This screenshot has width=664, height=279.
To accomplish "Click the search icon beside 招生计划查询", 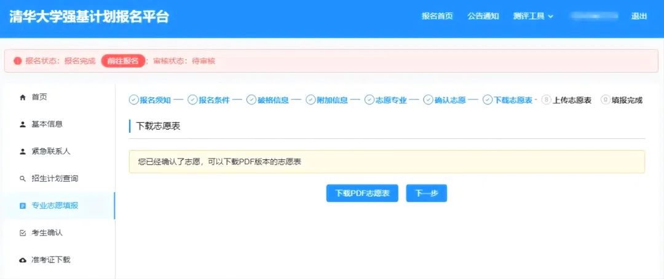I will (x=23, y=179).
